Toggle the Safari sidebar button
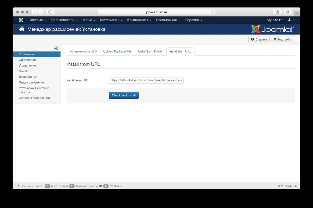This screenshot has height=208, width=313. click(50, 12)
